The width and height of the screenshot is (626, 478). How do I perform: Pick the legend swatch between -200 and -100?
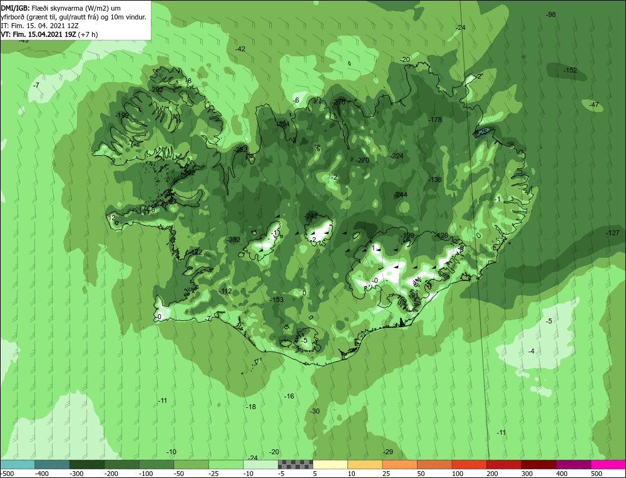[121, 464]
